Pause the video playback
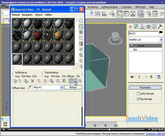Screen dimensions: 165x136 click(x=4, y=130)
